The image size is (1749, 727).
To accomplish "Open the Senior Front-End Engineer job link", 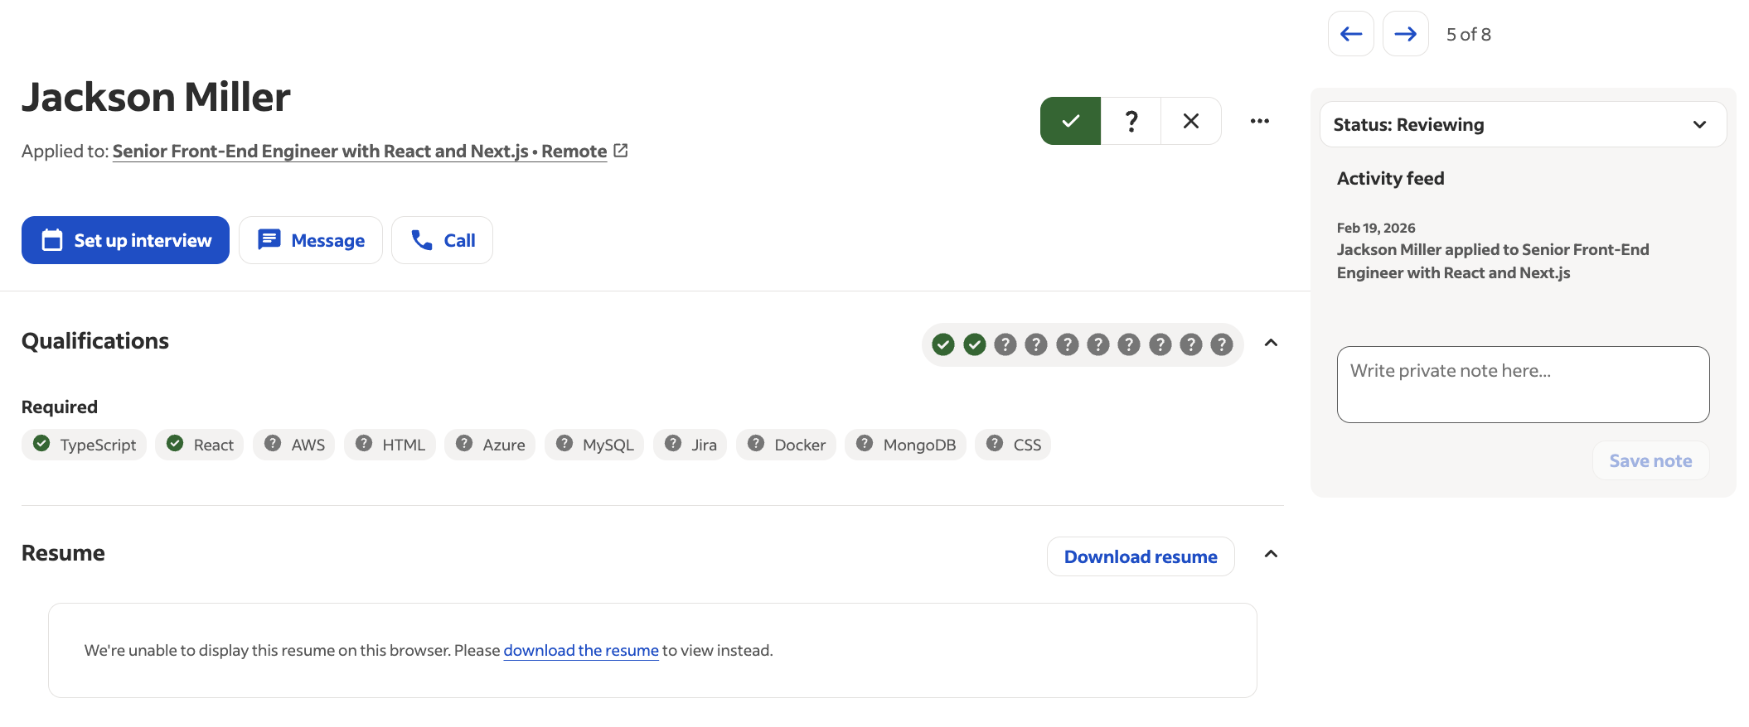I will [x=359, y=152].
